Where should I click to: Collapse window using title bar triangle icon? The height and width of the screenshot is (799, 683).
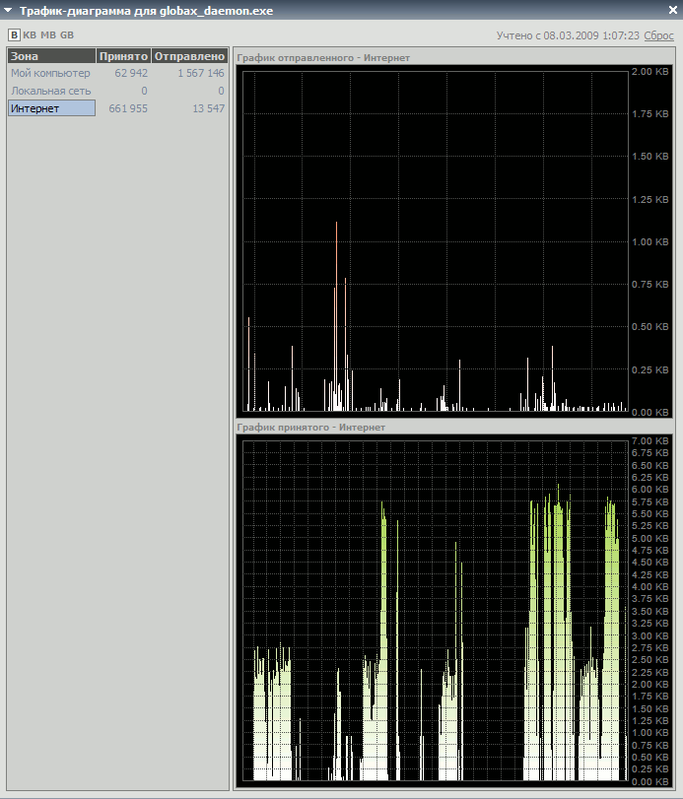coord(10,11)
